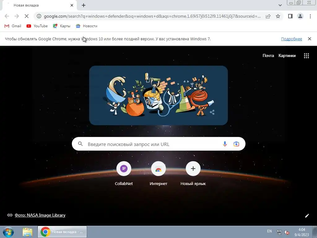
Task: Open the Новости bookmark
Action: point(87,26)
